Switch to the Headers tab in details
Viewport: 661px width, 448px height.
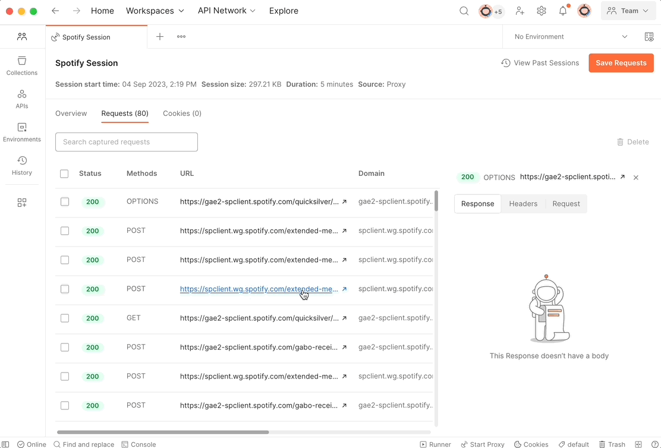(523, 204)
